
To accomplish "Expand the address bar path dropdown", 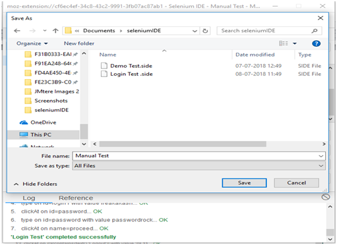I will [195, 31].
